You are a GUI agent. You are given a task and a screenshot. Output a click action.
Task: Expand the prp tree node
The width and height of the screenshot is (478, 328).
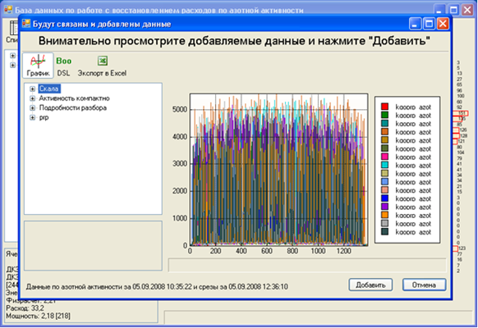32,117
